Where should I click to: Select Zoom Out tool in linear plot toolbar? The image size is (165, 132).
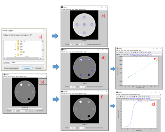click(x=130, y=53)
